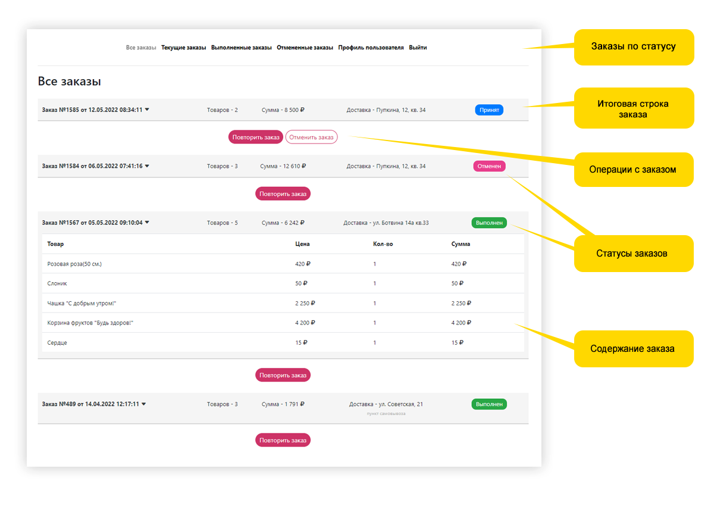Click the pink 'Отменен' status badge
The height and width of the screenshot is (509, 714).
coord(489,167)
